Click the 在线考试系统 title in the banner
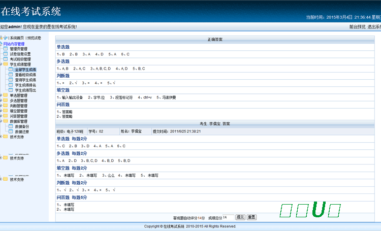Screen dimensions: 381x231 (30, 11)
